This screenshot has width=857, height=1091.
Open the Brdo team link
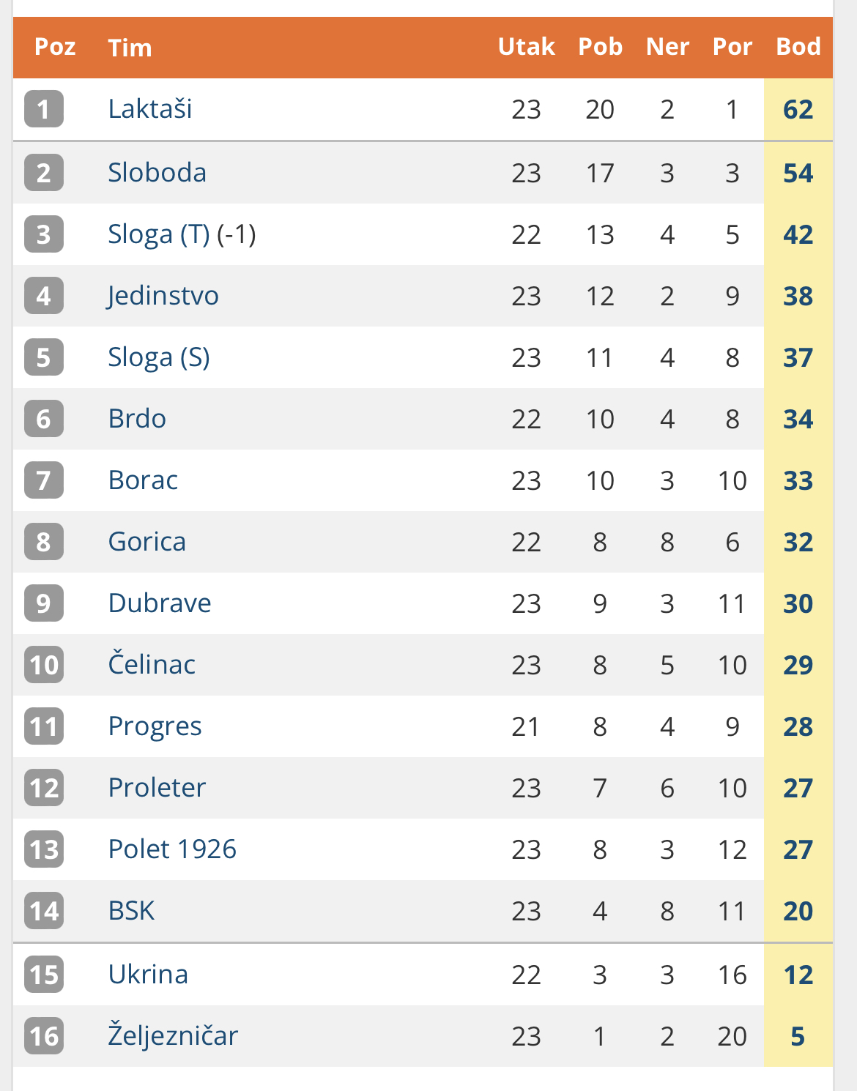tap(137, 419)
